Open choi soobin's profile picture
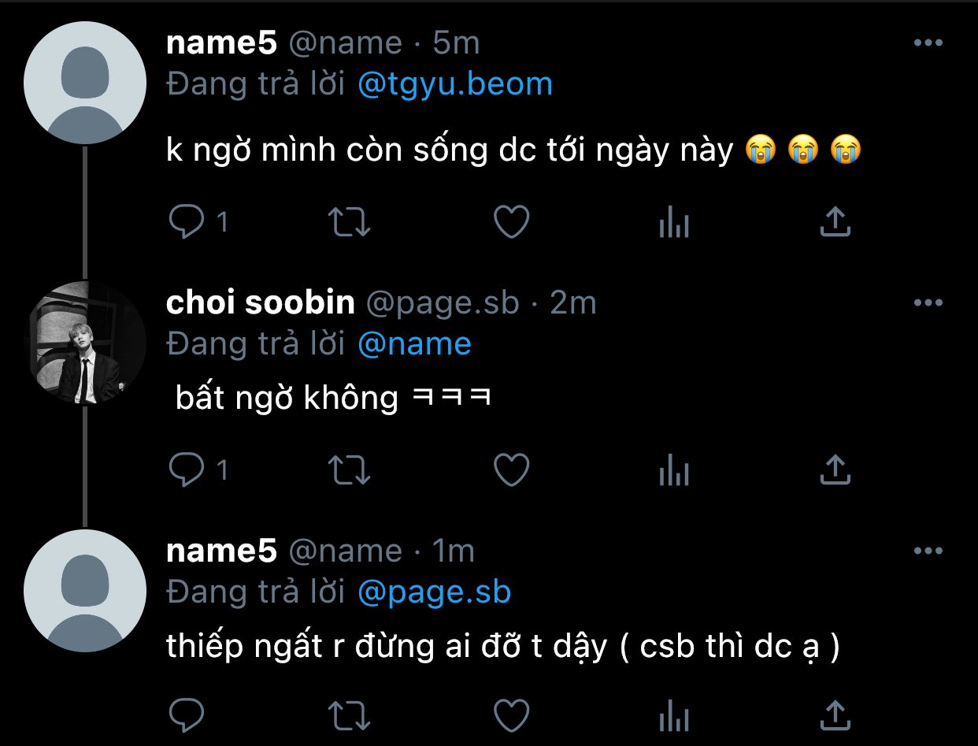The height and width of the screenshot is (746, 978). click(85, 341)
